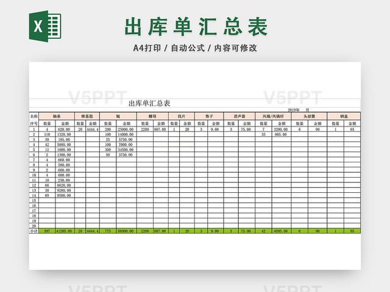Select the quantity cell 300 in row 5

click(x=108, y=150)
